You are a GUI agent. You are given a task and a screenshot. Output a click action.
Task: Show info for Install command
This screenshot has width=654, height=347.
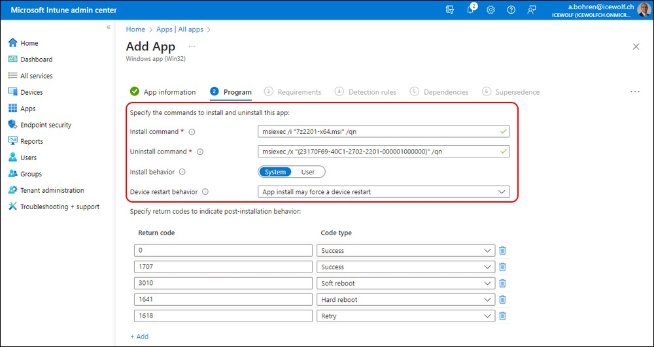(x=192, y=131)
